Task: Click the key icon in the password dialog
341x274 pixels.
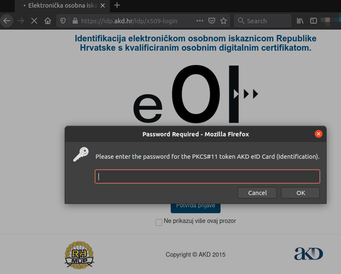Action: pyautogui.click(x=81, y=154)
